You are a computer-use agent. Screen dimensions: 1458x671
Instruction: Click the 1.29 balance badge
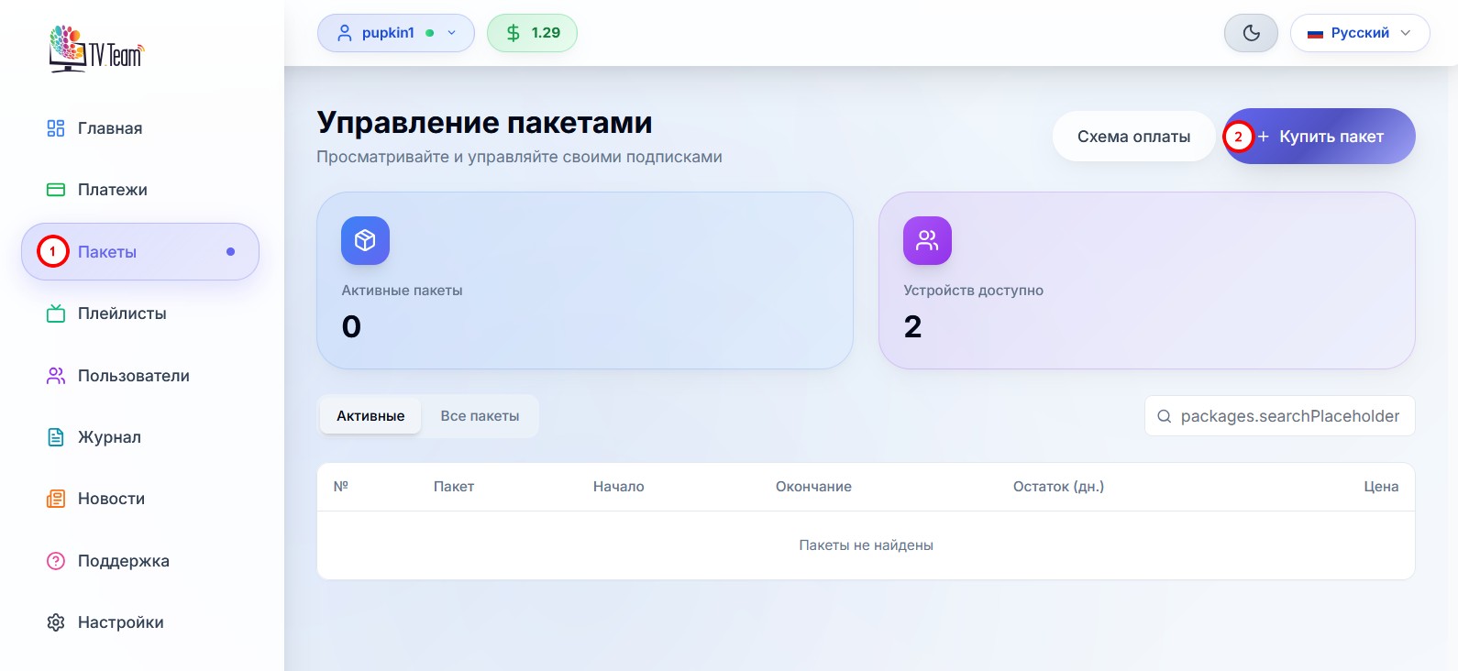532,33
